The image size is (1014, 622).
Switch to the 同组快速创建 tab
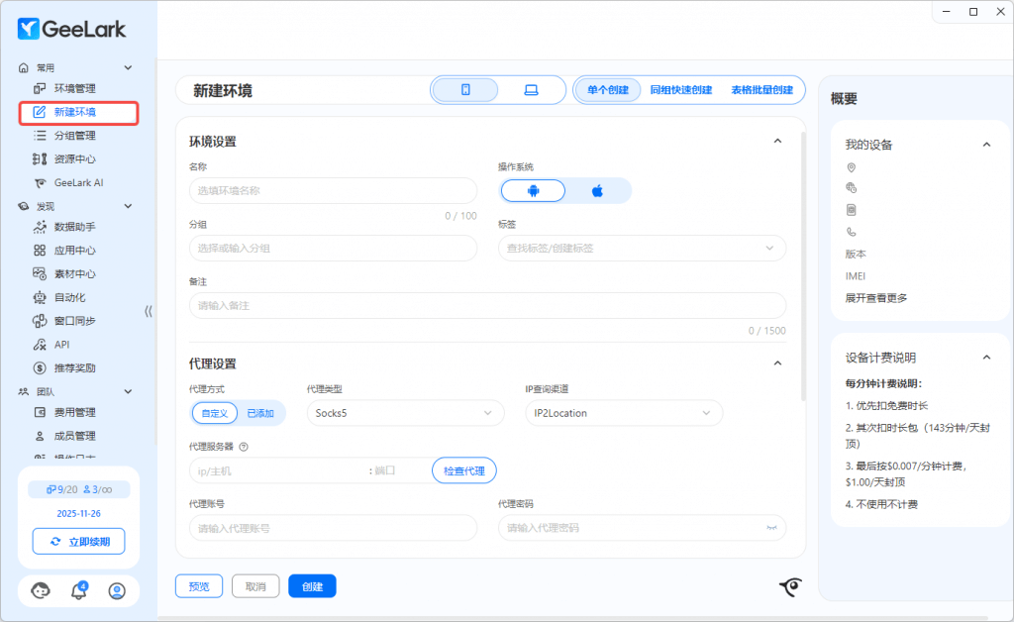point(681,90)
